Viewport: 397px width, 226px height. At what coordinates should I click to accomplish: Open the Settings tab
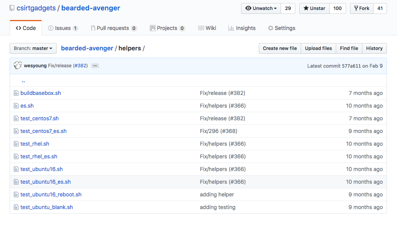[x=281, y=28]
